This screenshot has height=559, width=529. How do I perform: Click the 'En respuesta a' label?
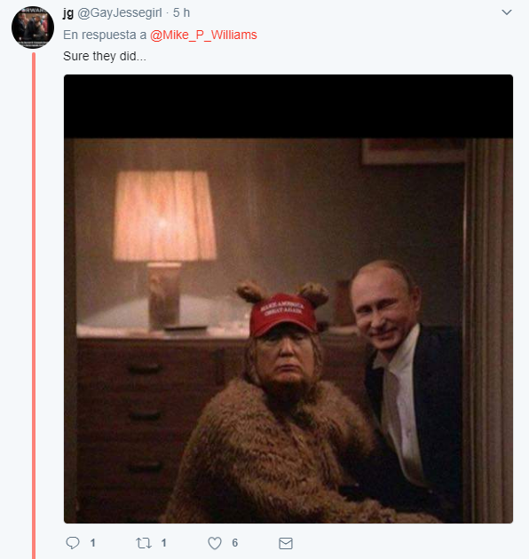[x=105, y=35]
